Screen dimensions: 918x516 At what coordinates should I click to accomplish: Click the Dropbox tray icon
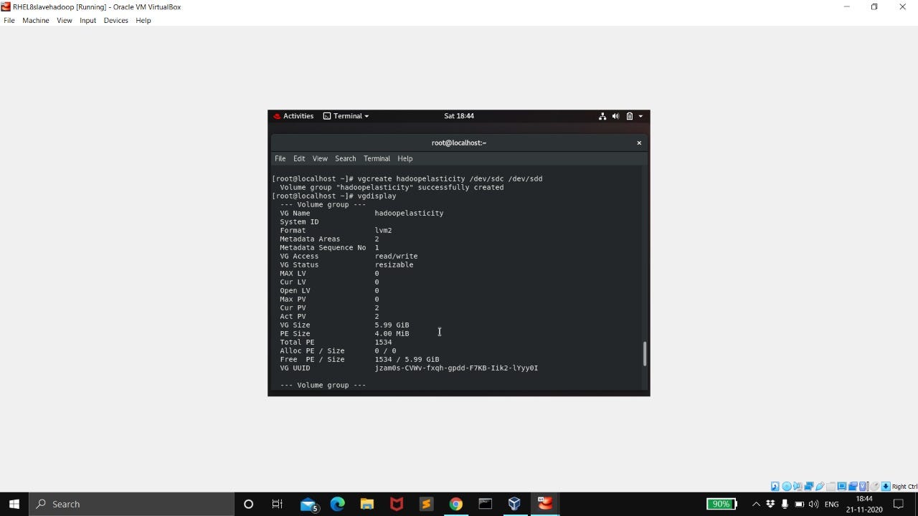click(770, 504)
